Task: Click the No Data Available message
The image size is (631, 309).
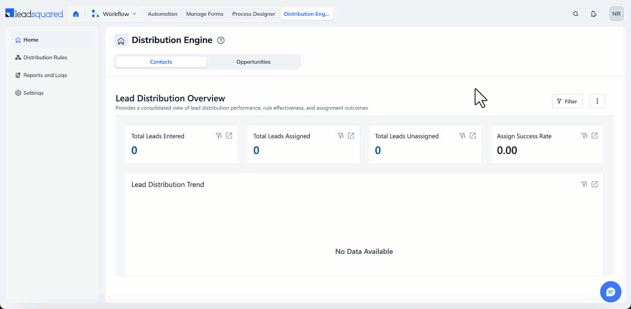Action: click(364, 252)
